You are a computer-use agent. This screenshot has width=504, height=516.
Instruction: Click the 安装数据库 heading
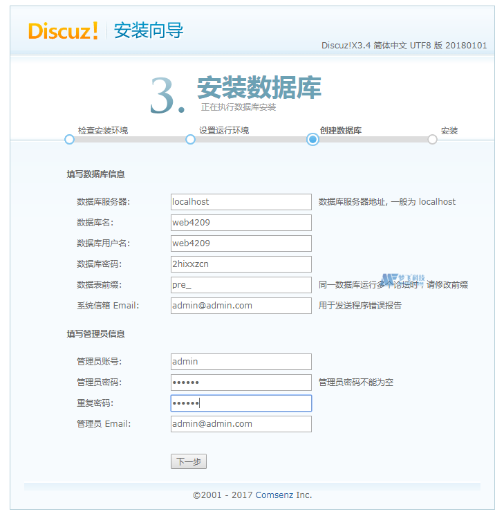point(259,88)
